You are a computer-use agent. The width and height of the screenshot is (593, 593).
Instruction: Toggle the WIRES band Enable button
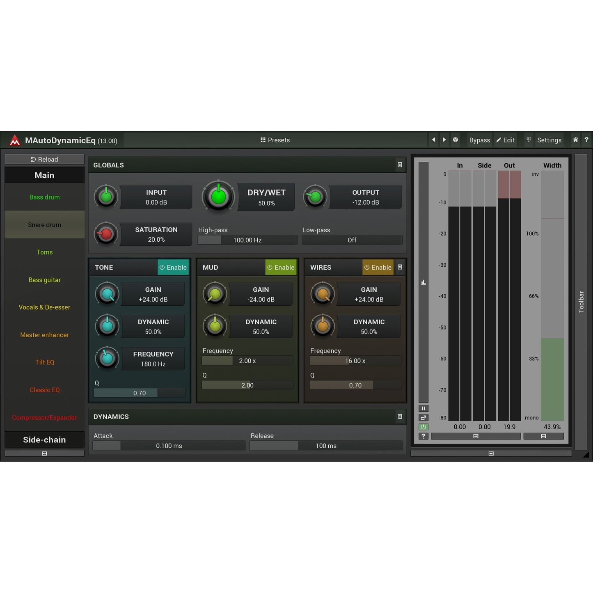click(378, 268)
